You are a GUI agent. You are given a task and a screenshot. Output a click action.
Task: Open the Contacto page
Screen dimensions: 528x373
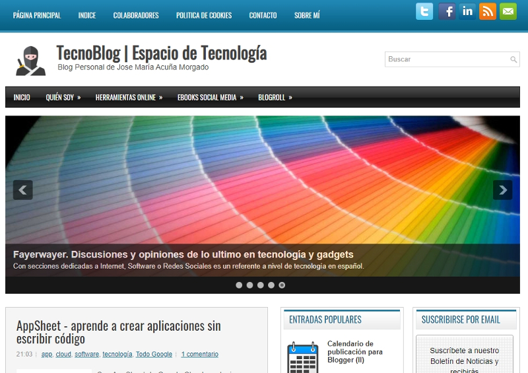[263, 15]
